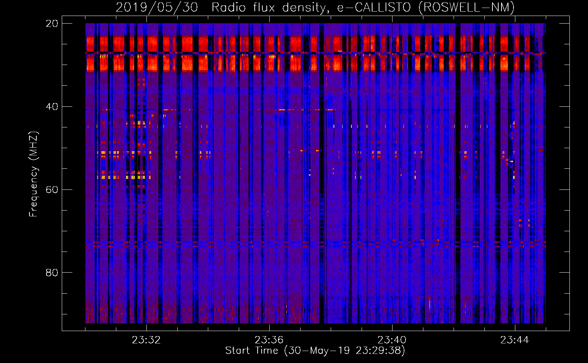Image resolution: width=588 pixels, height=363 pixels.
Task: Click the frequency tick label '80'
Action: click(52, 273)
